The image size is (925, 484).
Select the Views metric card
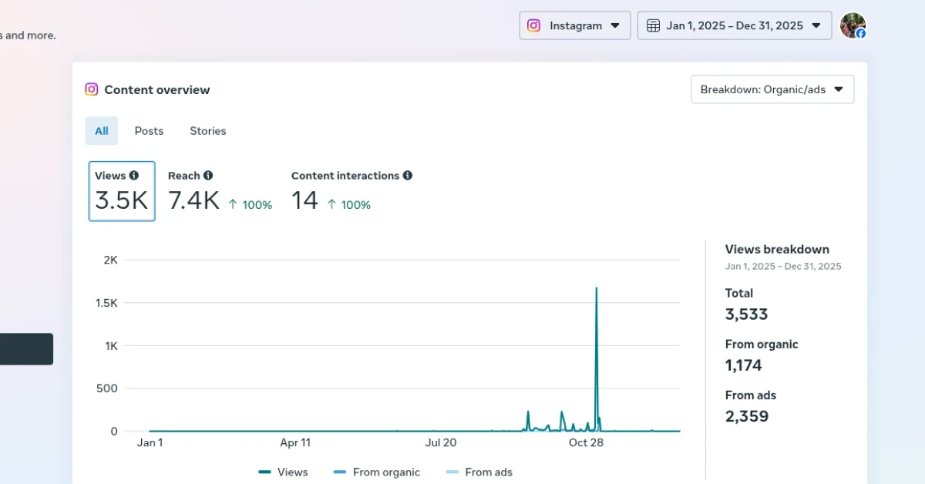(122, 191)
